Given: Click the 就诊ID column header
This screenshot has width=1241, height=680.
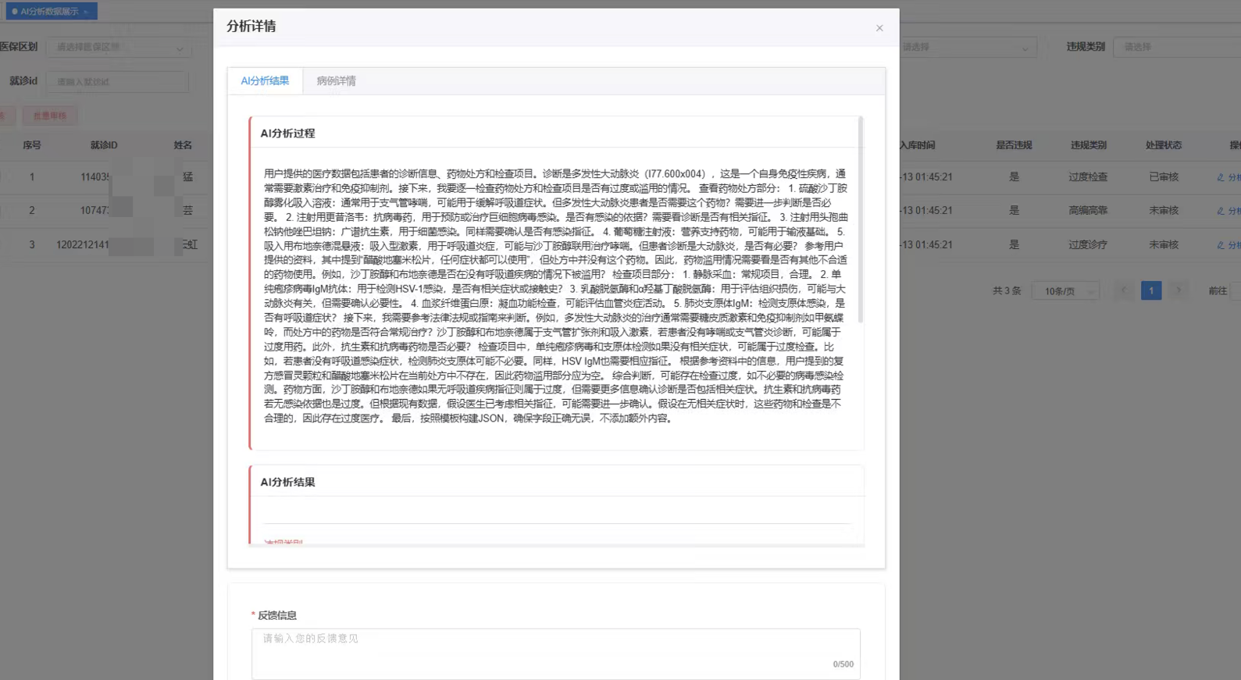Looking at the screenshot, I should point(104,145).
